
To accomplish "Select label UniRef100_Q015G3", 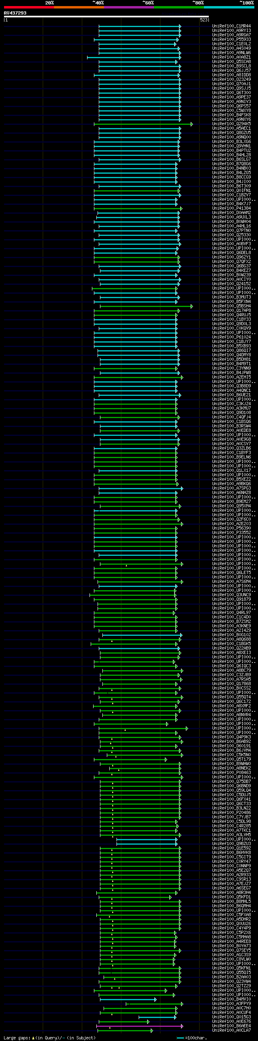I will (x=231, y=1018).
